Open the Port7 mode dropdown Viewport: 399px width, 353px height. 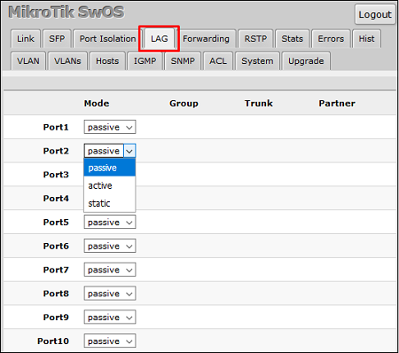tap(110, 270)
